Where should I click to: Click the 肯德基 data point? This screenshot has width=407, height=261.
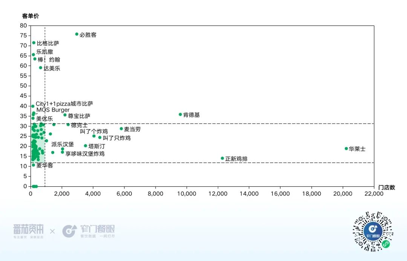180,114
